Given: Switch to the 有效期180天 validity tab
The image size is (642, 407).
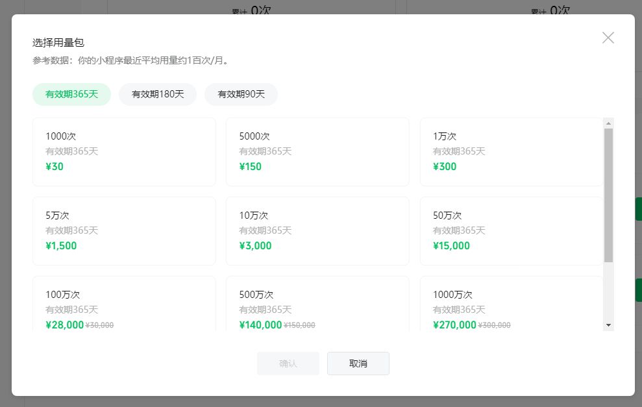Looking at the screenshot, I should [158, 94].
